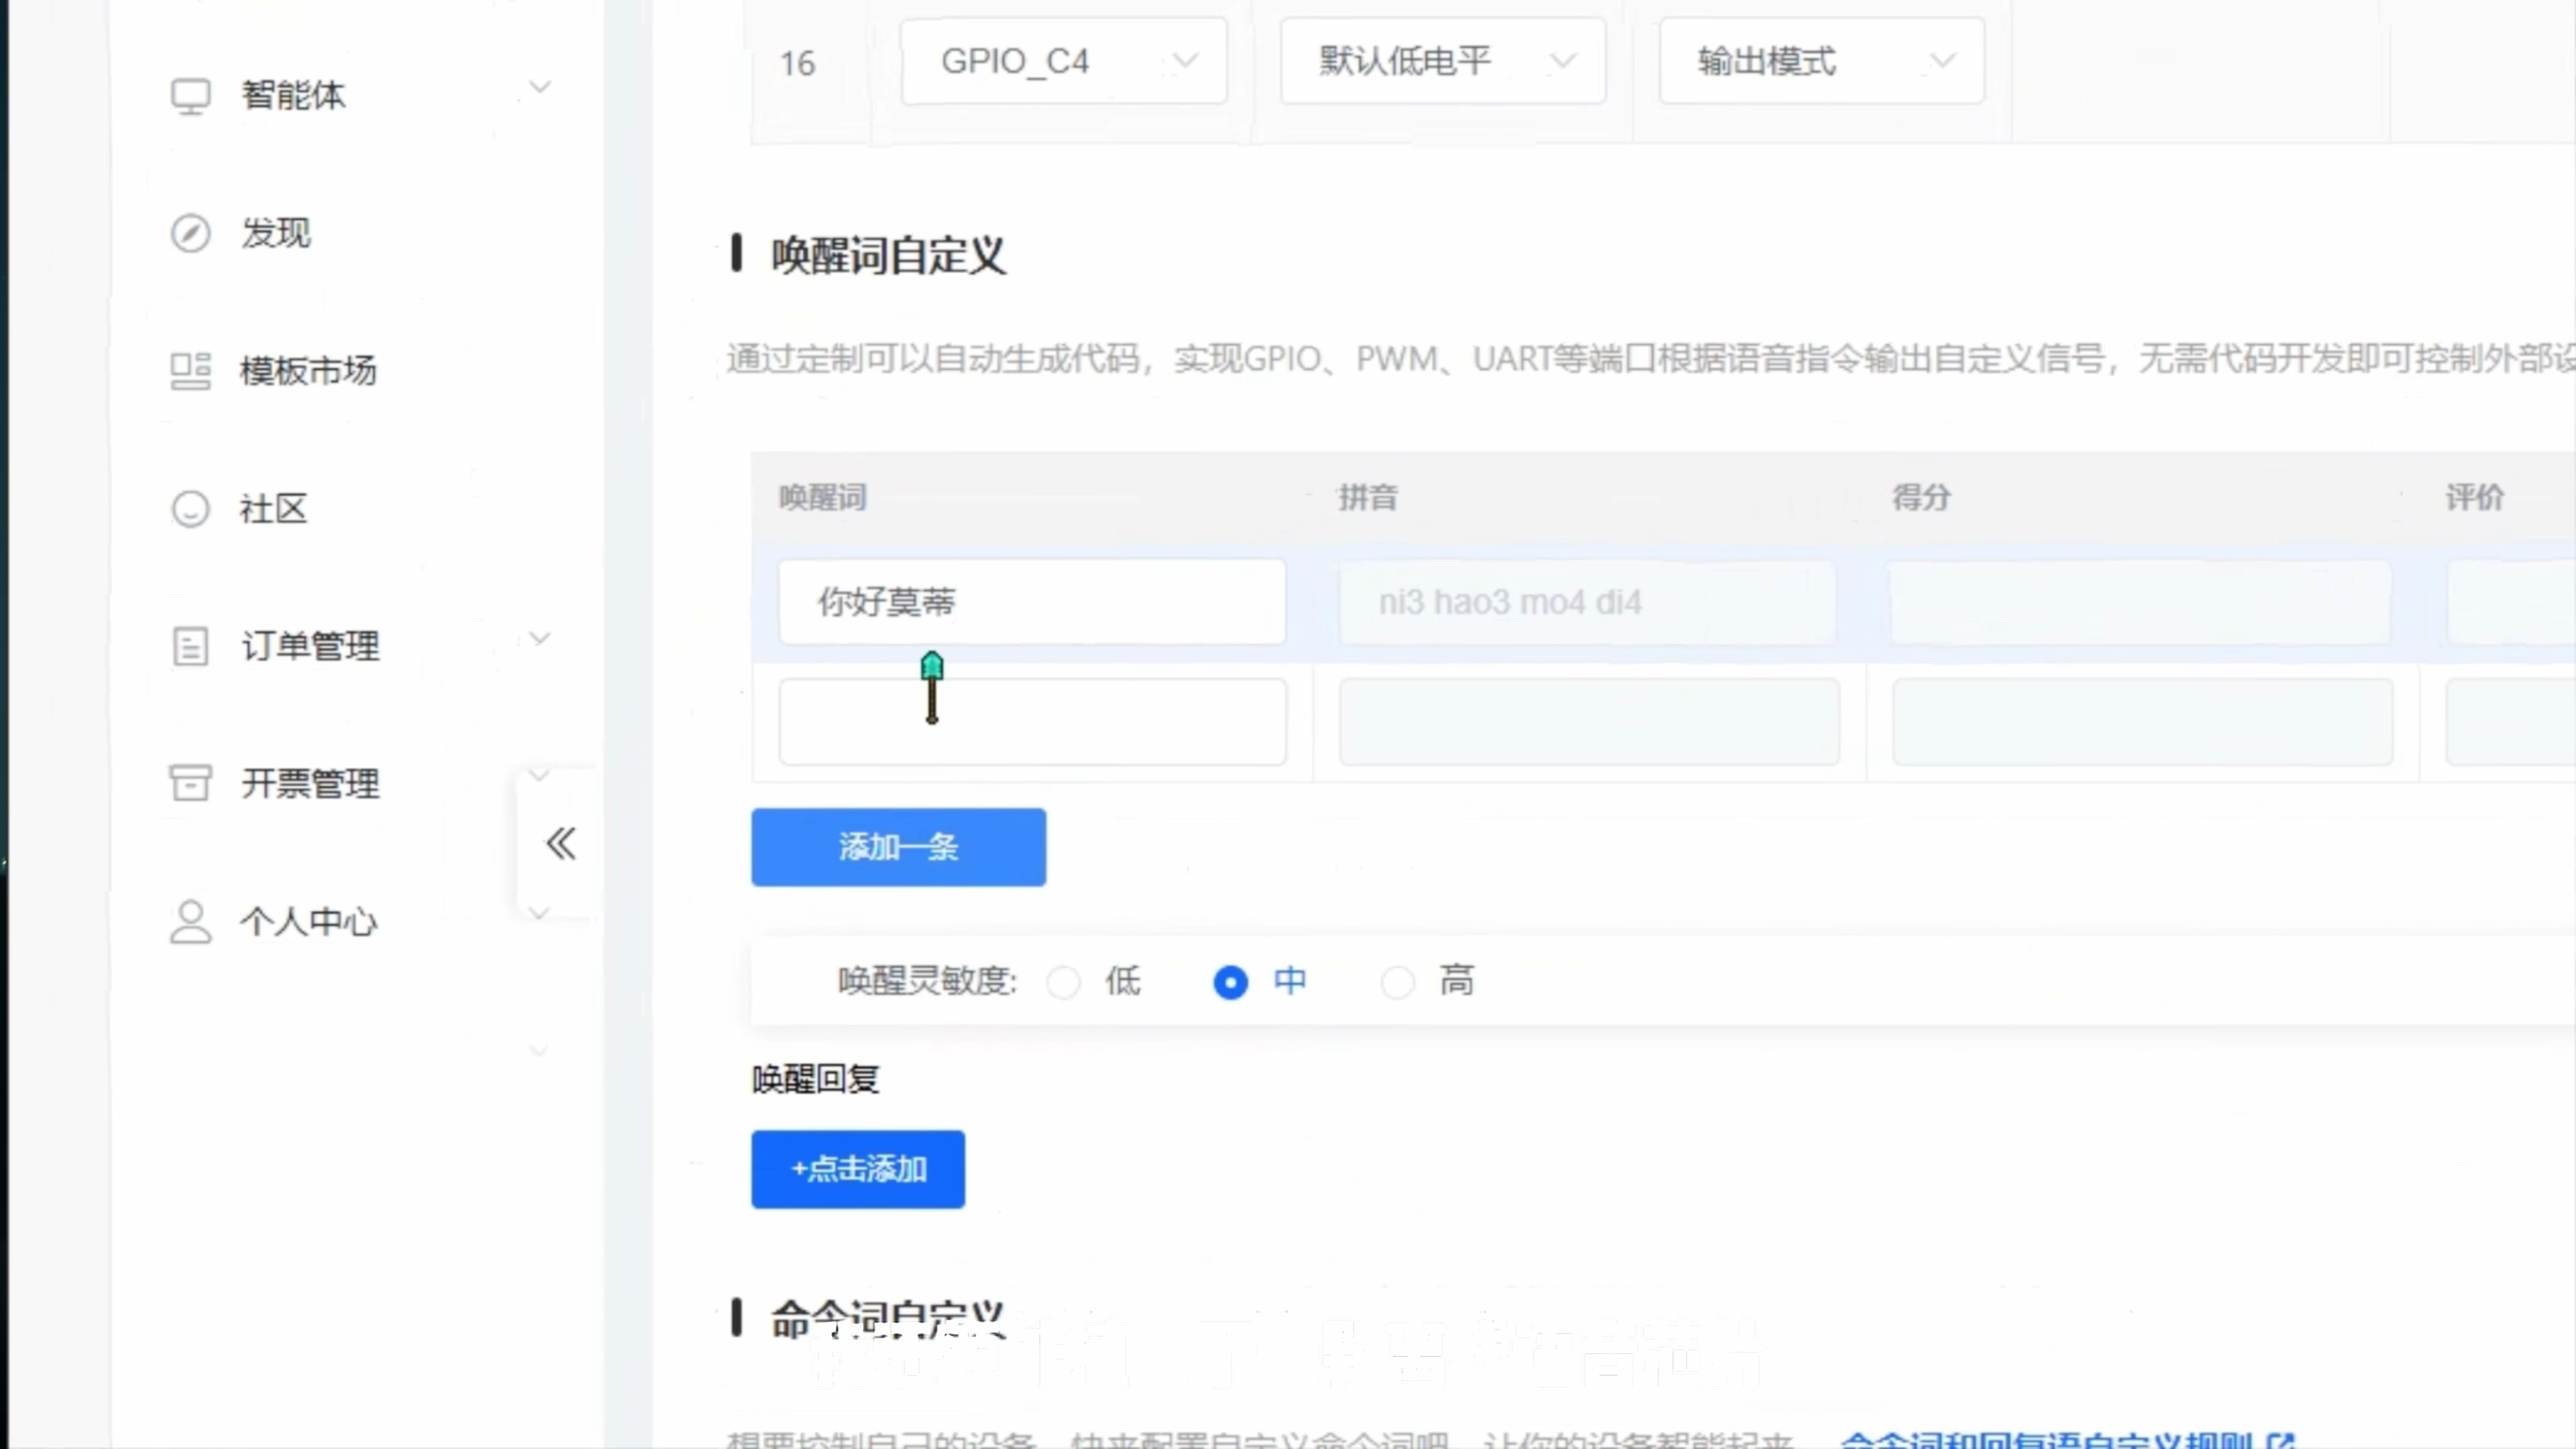Viewport: 2576px width, 1449px height.
Task: Expand the 个人中心 chevron
Action: [x=540, y=913]
